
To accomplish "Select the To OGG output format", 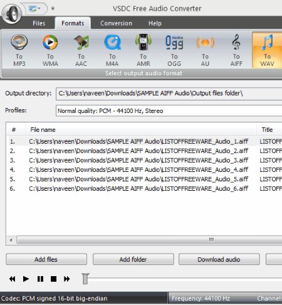I will point(174,50).
